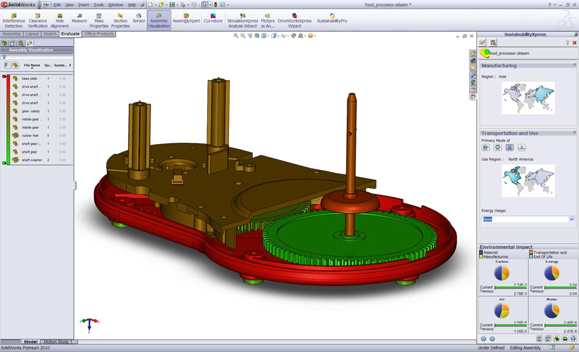Image resolution: width=579 pixels, height=352 pixels.
Task: Collapse the Manufacturing section
Action: tap(574, 65)
